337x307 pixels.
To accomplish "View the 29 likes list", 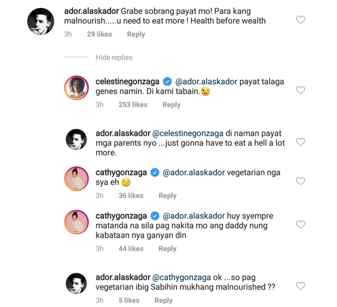I will point(99,34).
